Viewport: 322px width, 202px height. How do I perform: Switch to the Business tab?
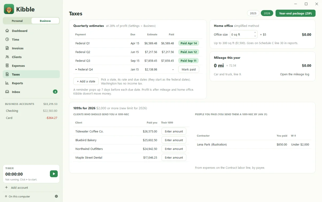[x=45, y=21]
